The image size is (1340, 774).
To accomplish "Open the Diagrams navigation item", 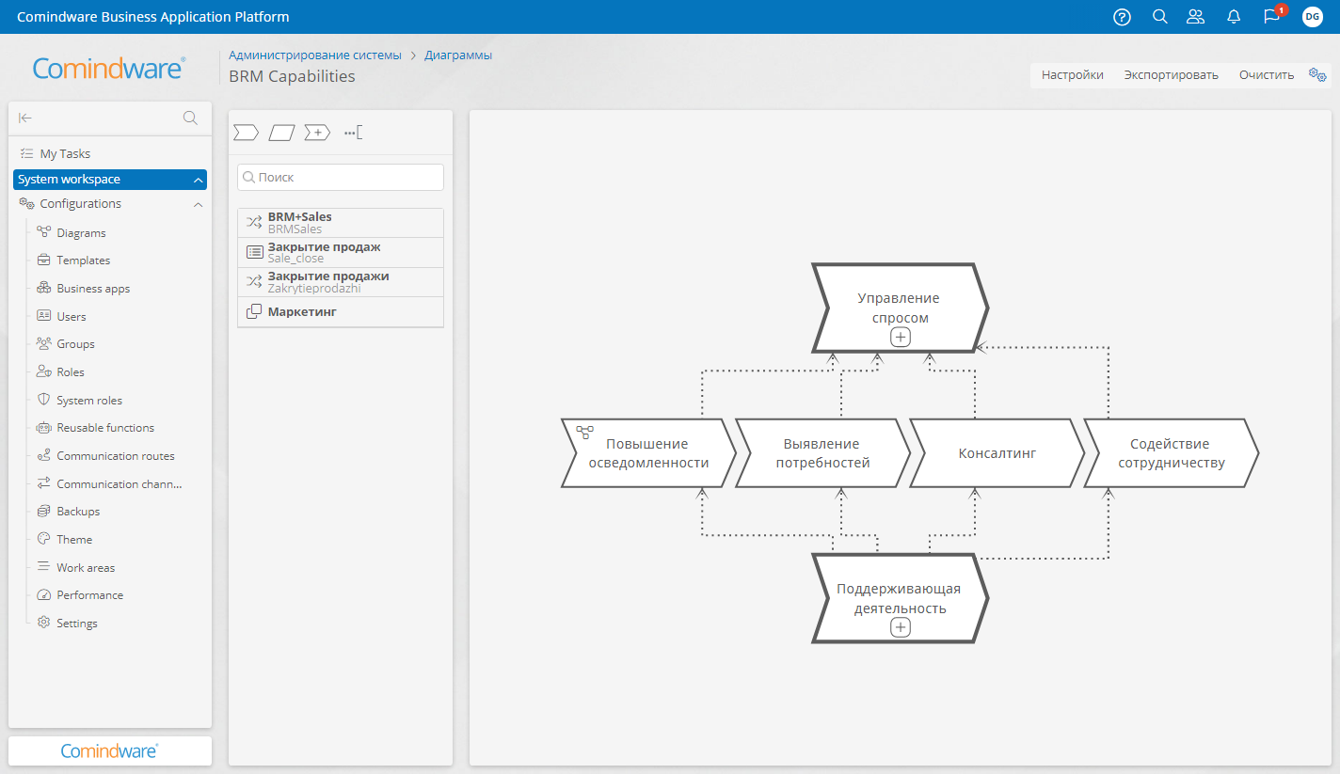I will click(81, 232).
